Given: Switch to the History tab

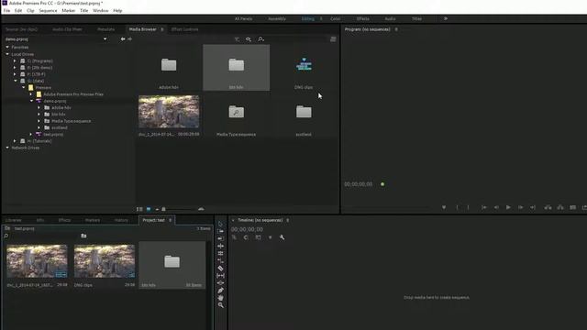Looking at the screenshot, I should (121, 220).
